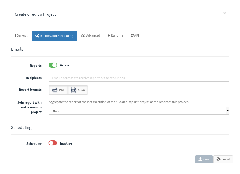This screenshot has width=240, height=174.
Task: Click the Scheduling section heading
Action: pos(21,127)
